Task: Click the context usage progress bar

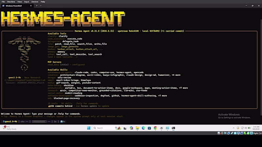Action: (39, 122)
